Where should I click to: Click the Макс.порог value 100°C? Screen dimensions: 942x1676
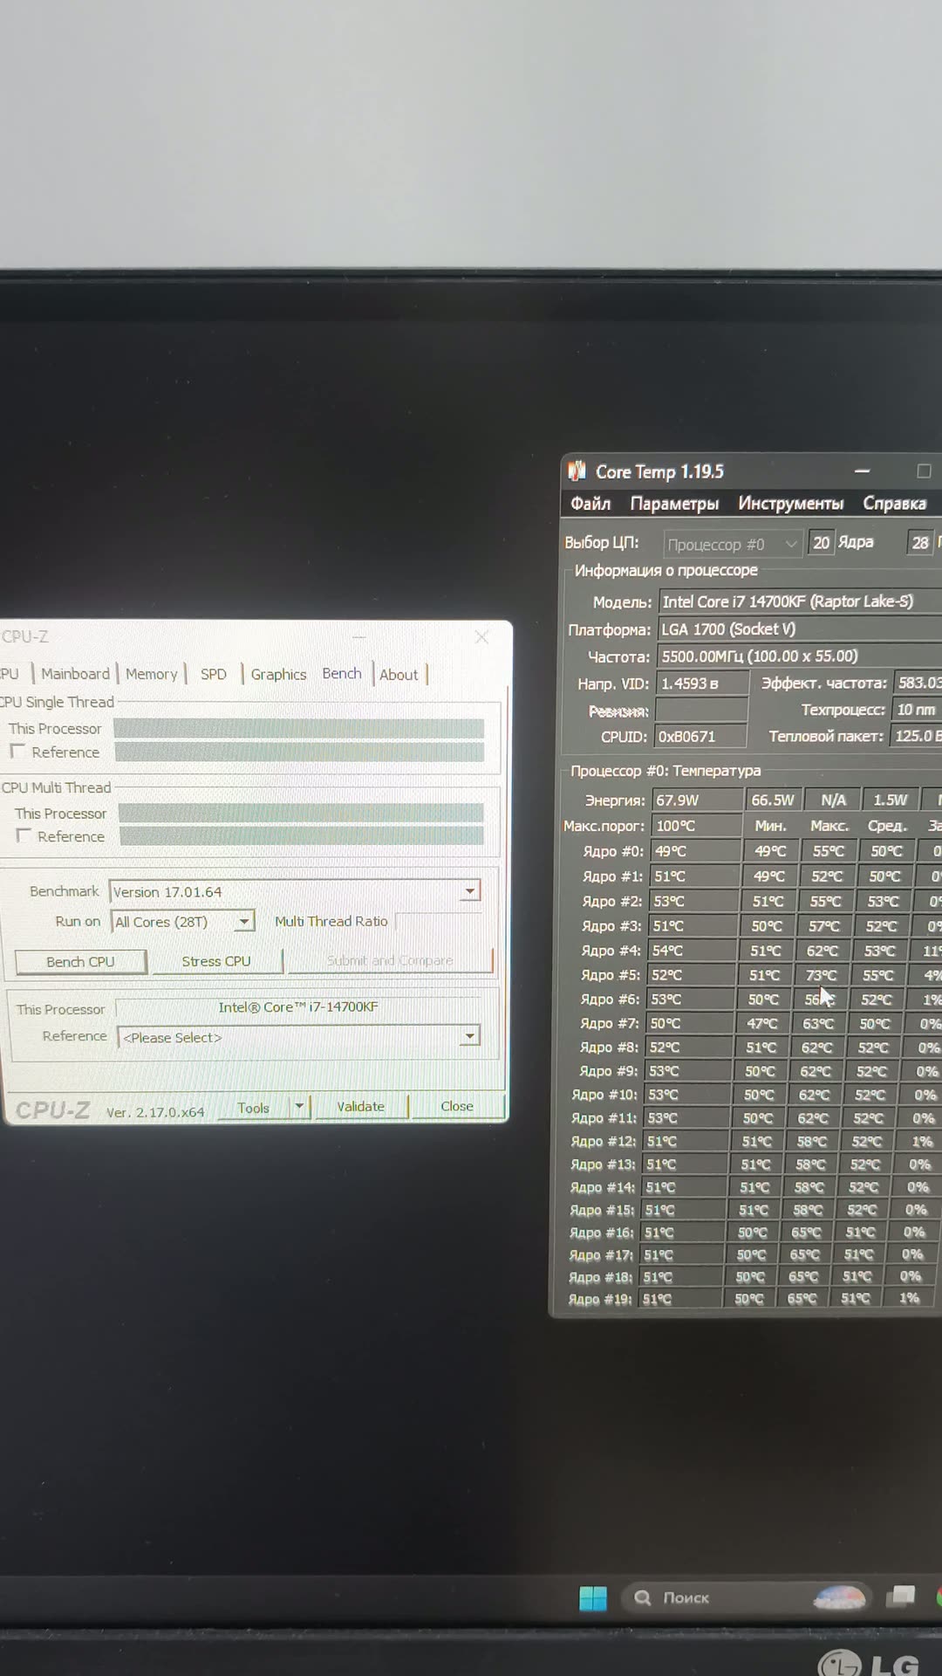point(695,825)
